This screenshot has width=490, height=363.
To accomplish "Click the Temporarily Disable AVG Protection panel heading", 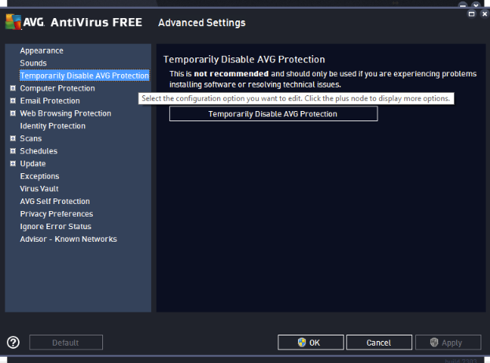I will [x=244, y=60].
